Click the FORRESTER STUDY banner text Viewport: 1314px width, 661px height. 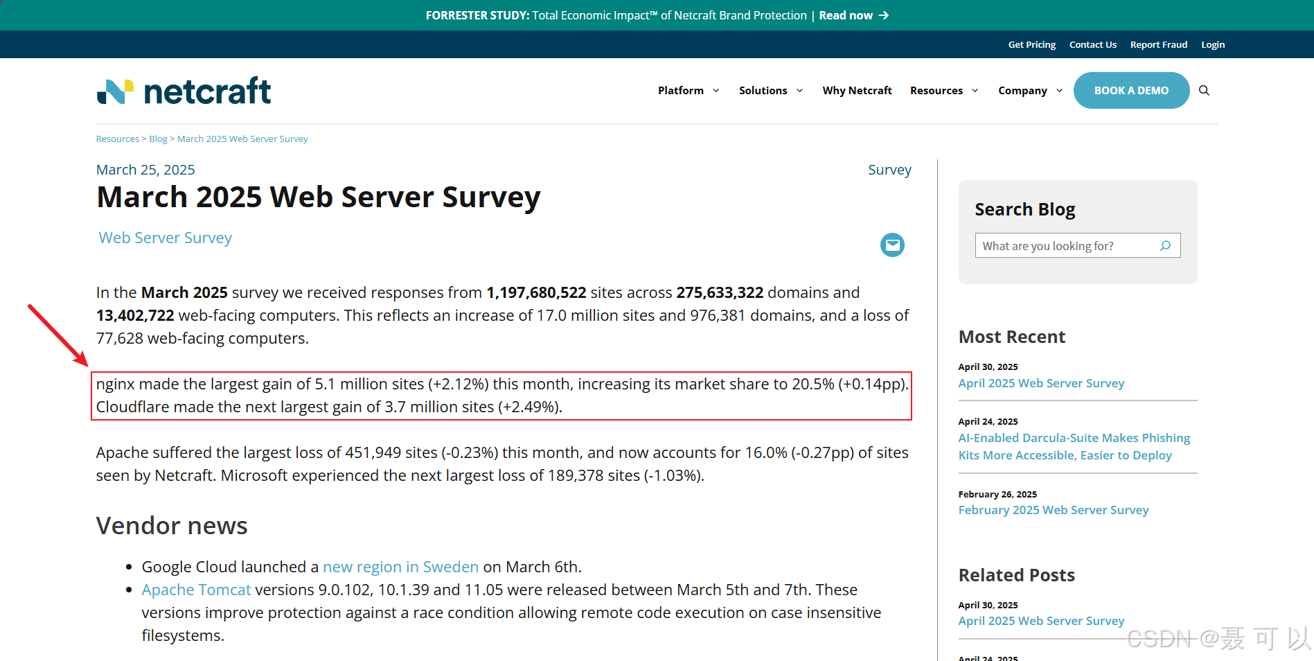(x=477, y=15)
